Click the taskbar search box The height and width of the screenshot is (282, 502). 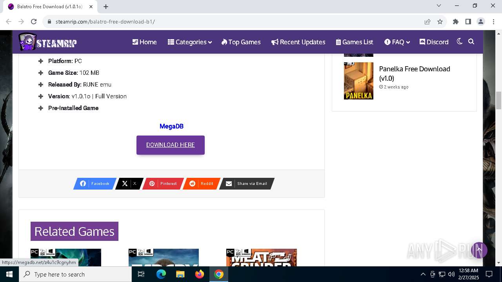point(75,274)
